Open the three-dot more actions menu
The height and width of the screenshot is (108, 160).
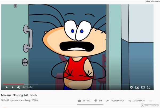(150, 101)
